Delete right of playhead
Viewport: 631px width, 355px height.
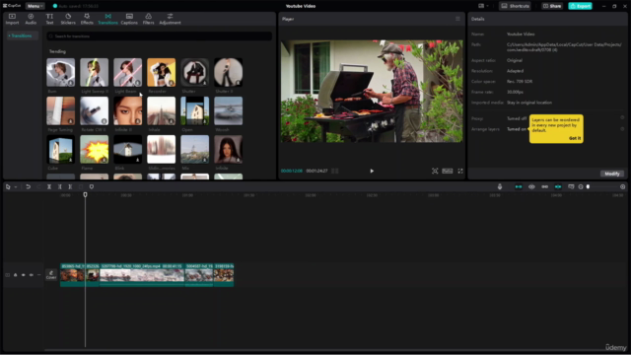tap(70, 187)
